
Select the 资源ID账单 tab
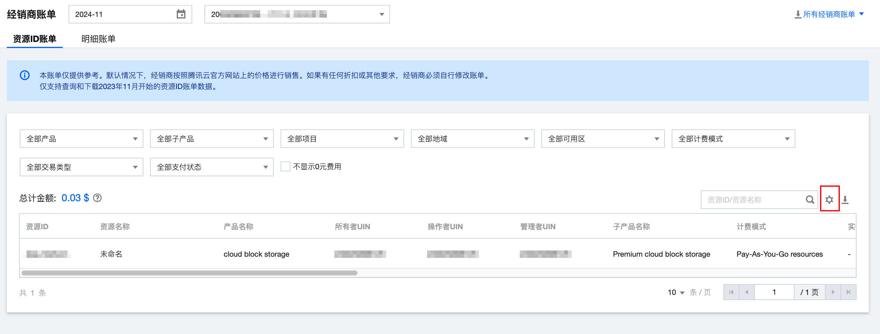[x=35, y=39]
